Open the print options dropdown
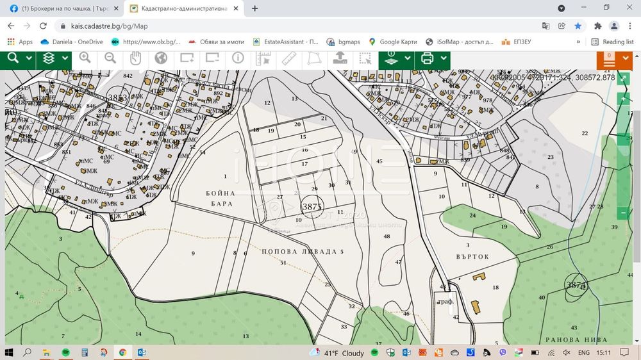 (444, 58)
